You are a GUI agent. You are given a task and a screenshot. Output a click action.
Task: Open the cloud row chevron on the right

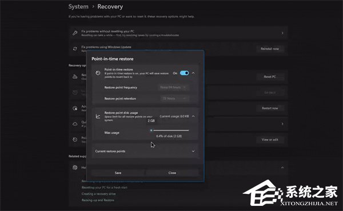[x=282, y=124]
